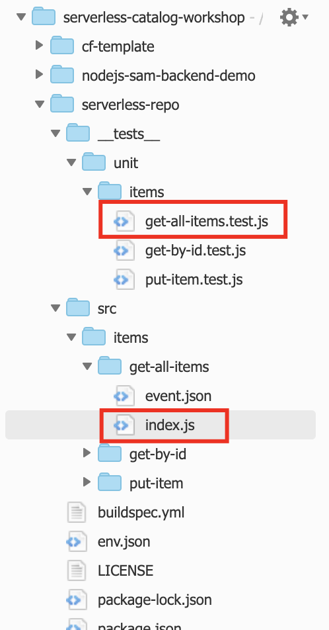Select the serverless-catalog-workshop root folder
Viewport: 329px width, 630px height.
pyautogui.click(x=154, y=17)
